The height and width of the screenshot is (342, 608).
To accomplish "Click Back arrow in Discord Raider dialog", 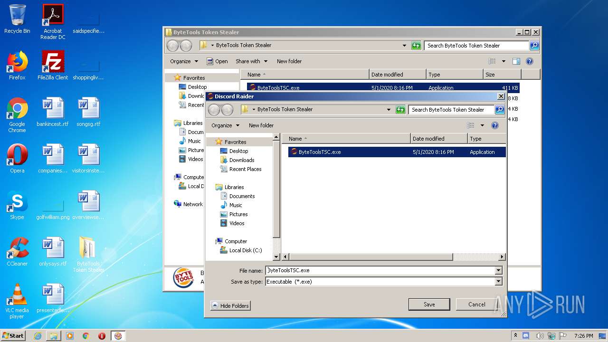I will 214,110.
